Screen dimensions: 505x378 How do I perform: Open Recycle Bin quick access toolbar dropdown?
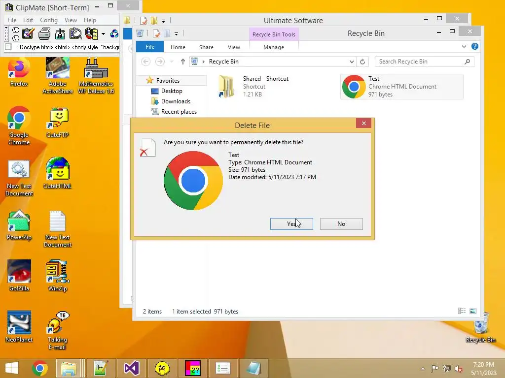point(176,34)
